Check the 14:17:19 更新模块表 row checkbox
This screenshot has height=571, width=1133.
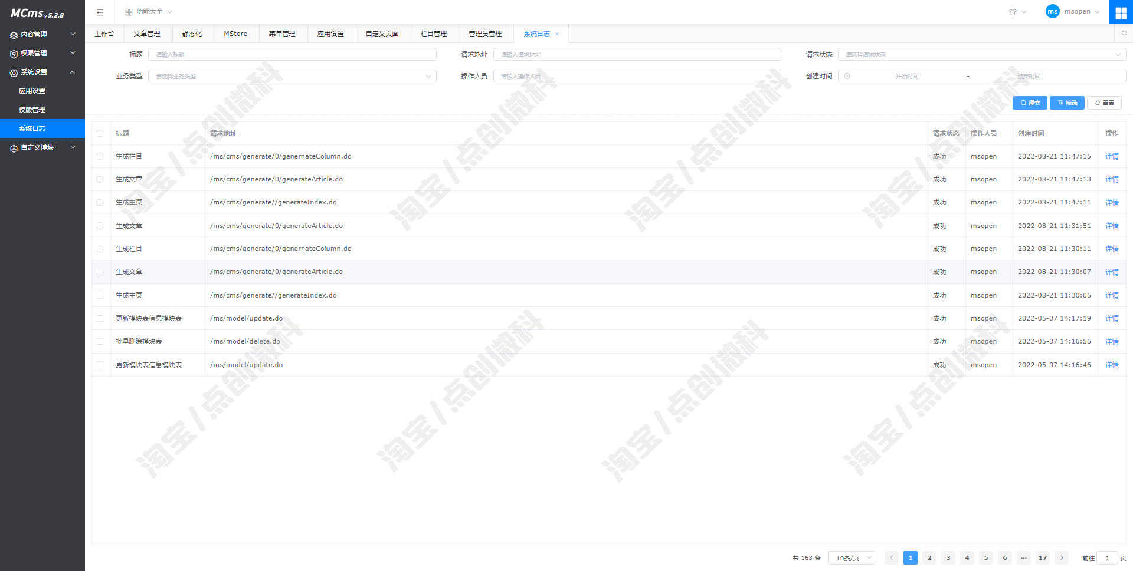coord(100,318)
